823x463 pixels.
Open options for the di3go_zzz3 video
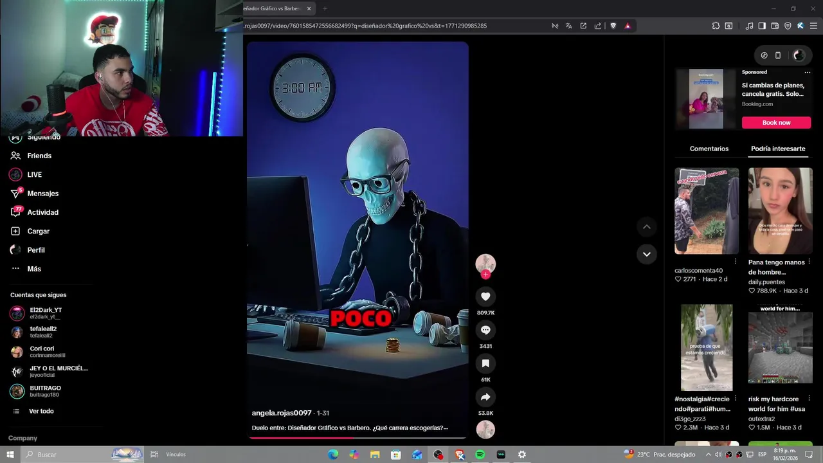click(736, 399)
